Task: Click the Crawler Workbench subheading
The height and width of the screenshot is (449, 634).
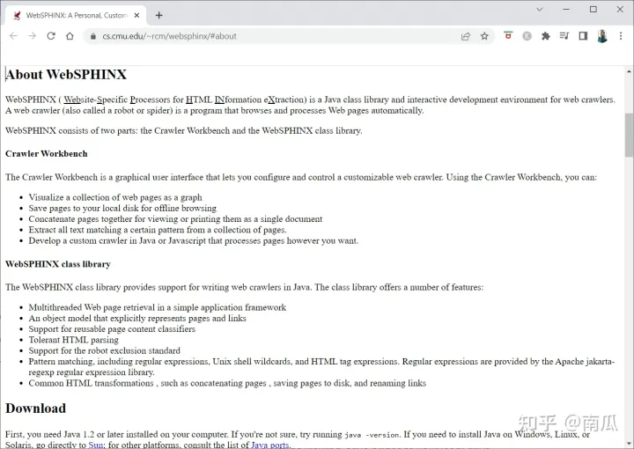Action: click(x=47, y=153)
